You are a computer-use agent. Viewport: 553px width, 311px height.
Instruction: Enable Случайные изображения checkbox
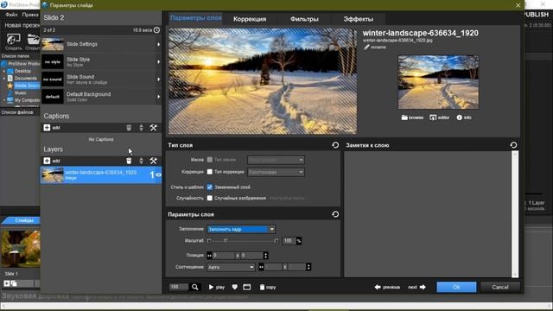[x=210, y=198]
